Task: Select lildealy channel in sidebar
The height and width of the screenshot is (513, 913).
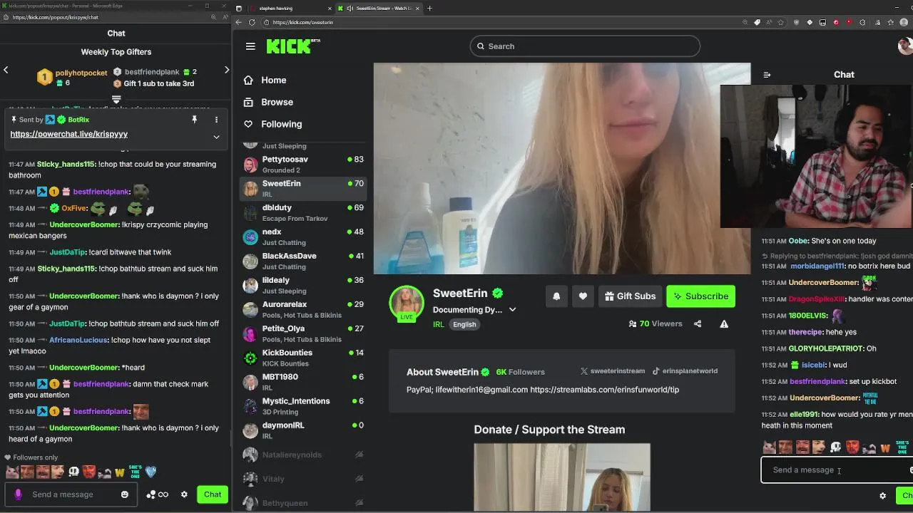Action: point(303,285)
